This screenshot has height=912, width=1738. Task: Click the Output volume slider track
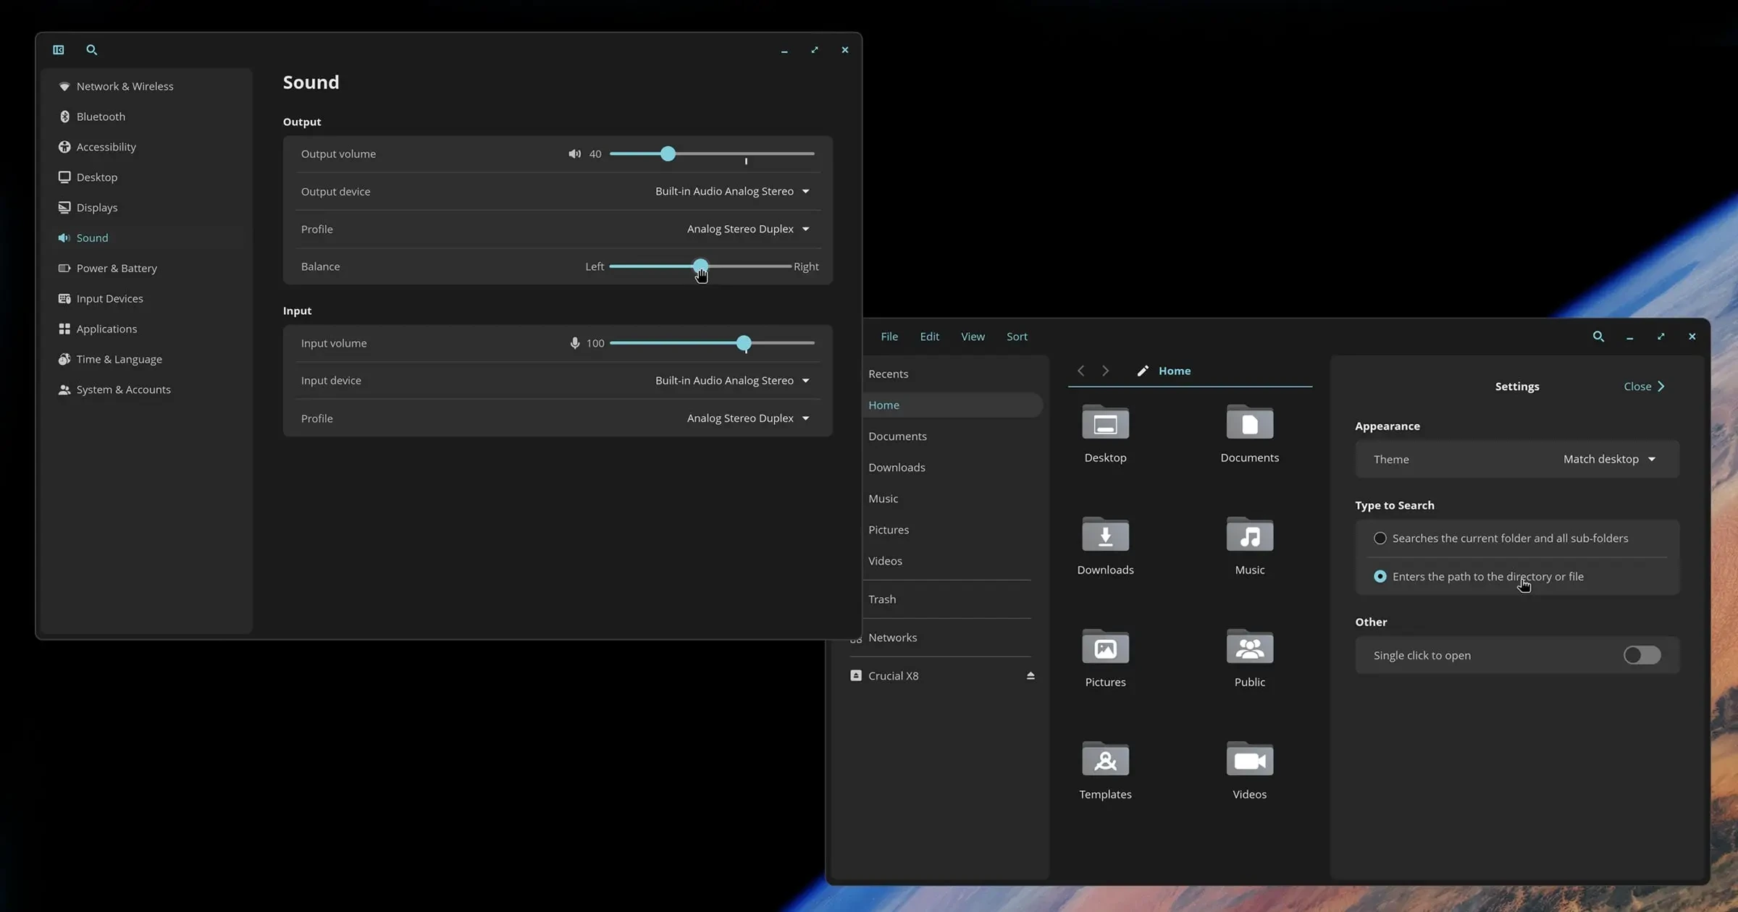click(712, 154)
